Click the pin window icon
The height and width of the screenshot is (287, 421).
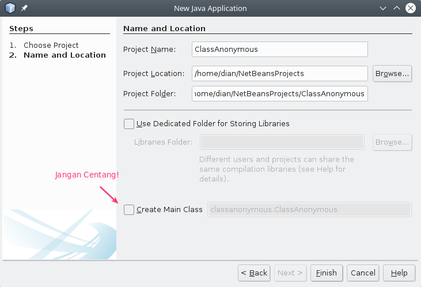coord(24,8)
